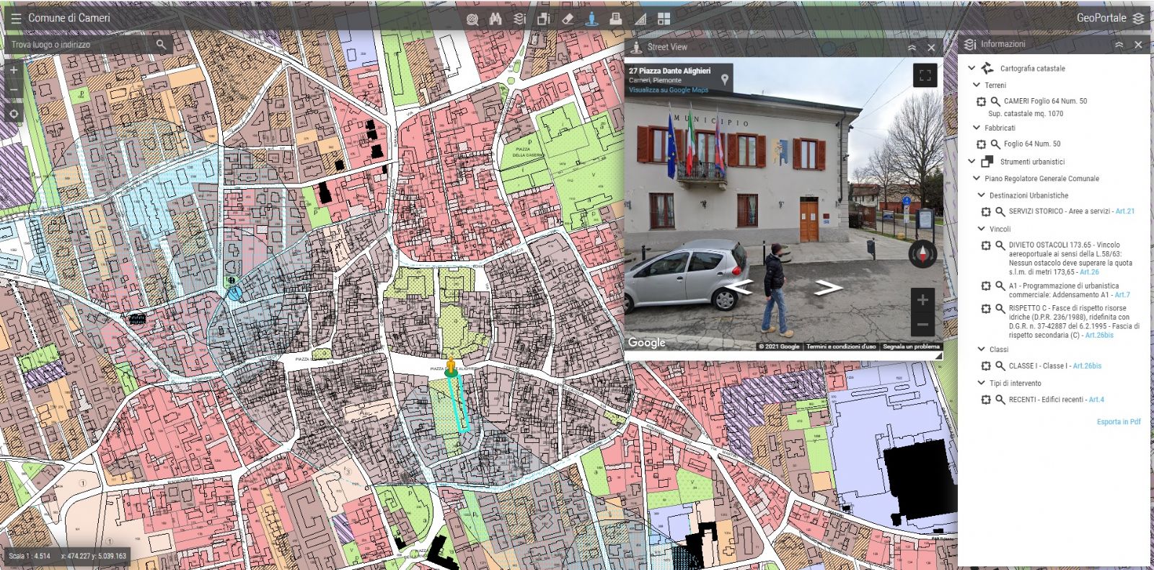The height and width of the screenshot is (570, 1154).
Task: Close the Street View panel
Action: pos(931,48)
